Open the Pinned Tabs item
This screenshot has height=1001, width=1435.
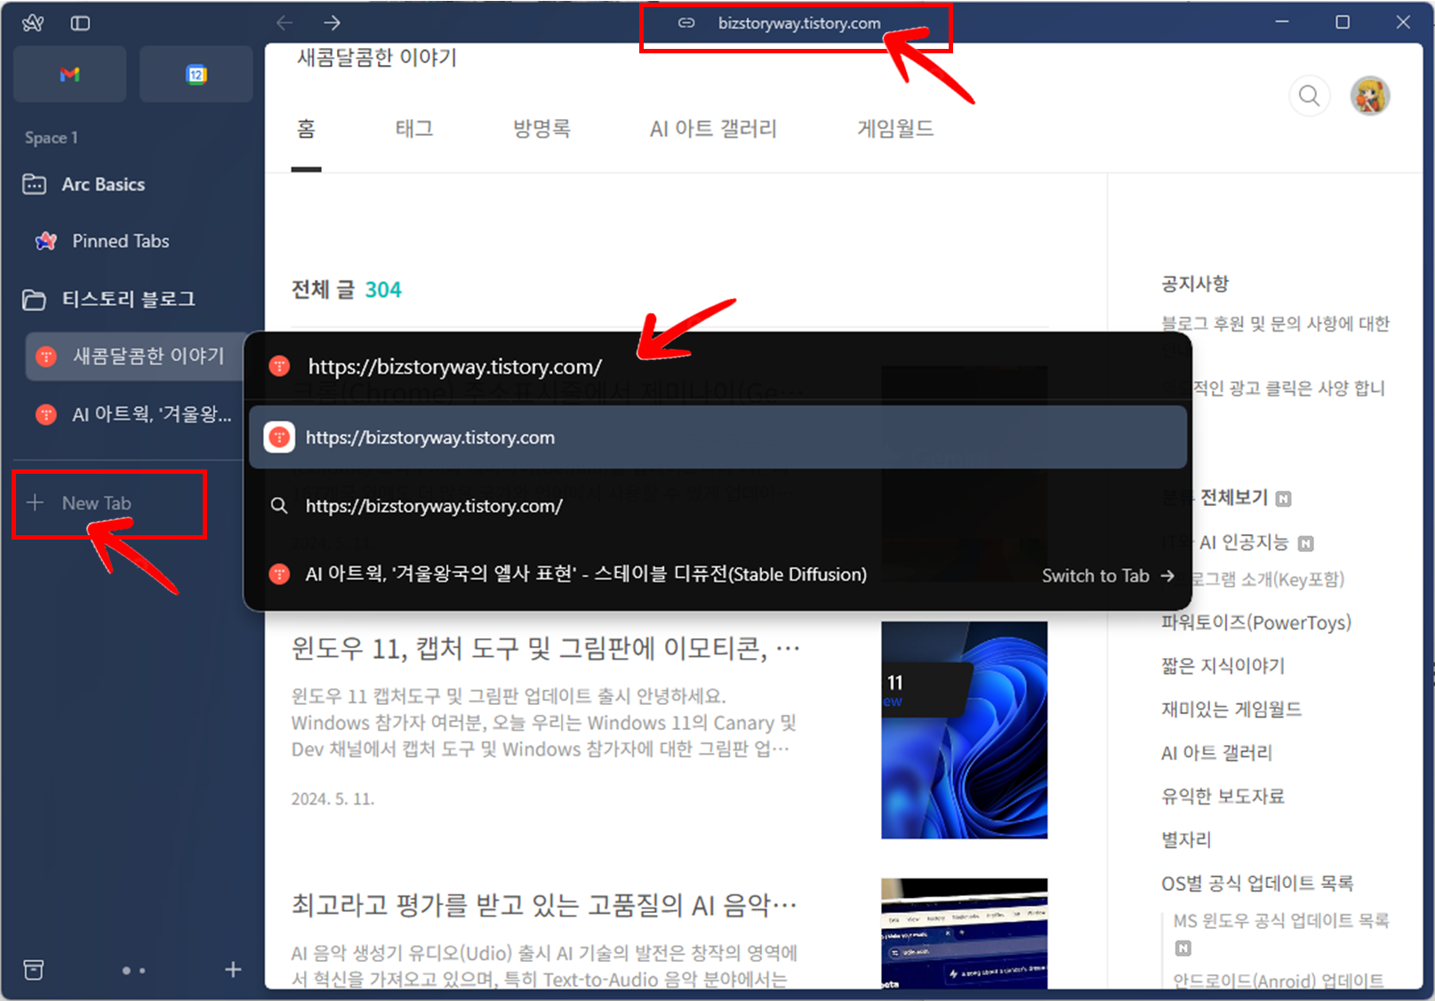point(120,241)
